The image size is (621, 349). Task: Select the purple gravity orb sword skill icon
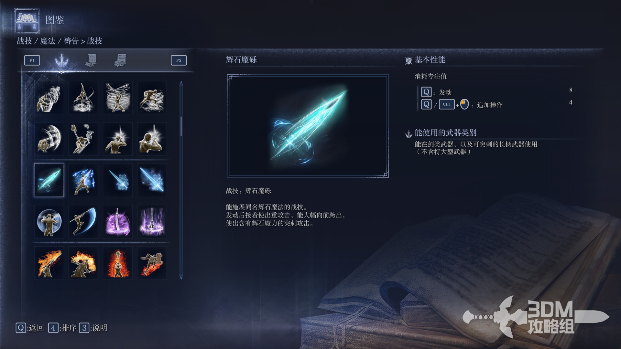(118, 221)
